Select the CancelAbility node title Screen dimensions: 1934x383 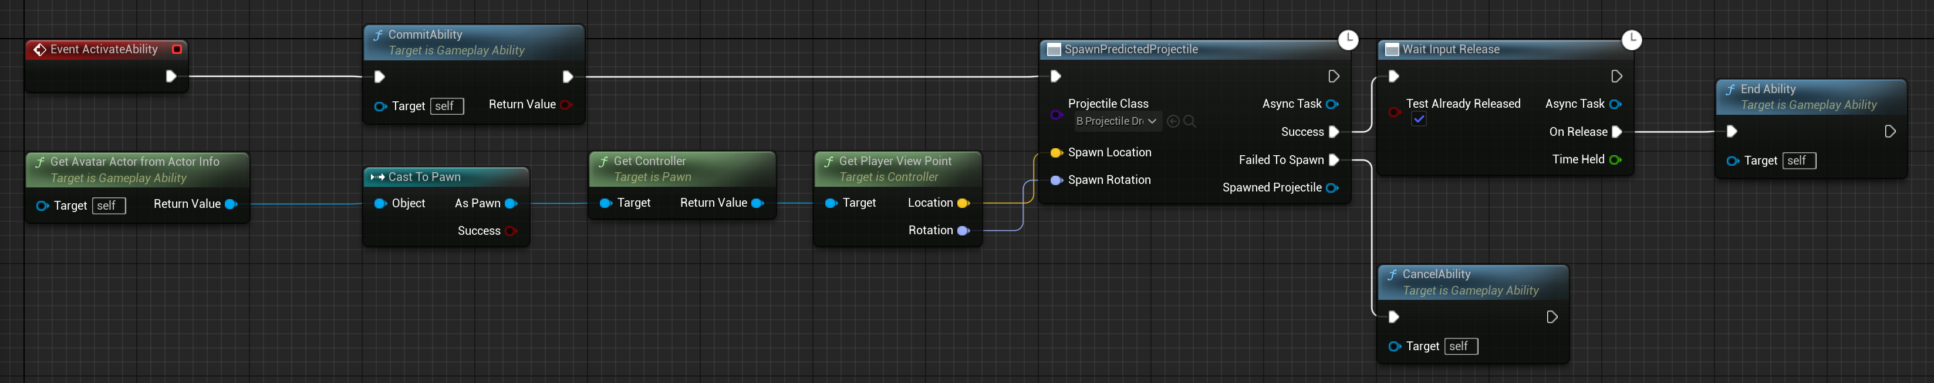1436,274
